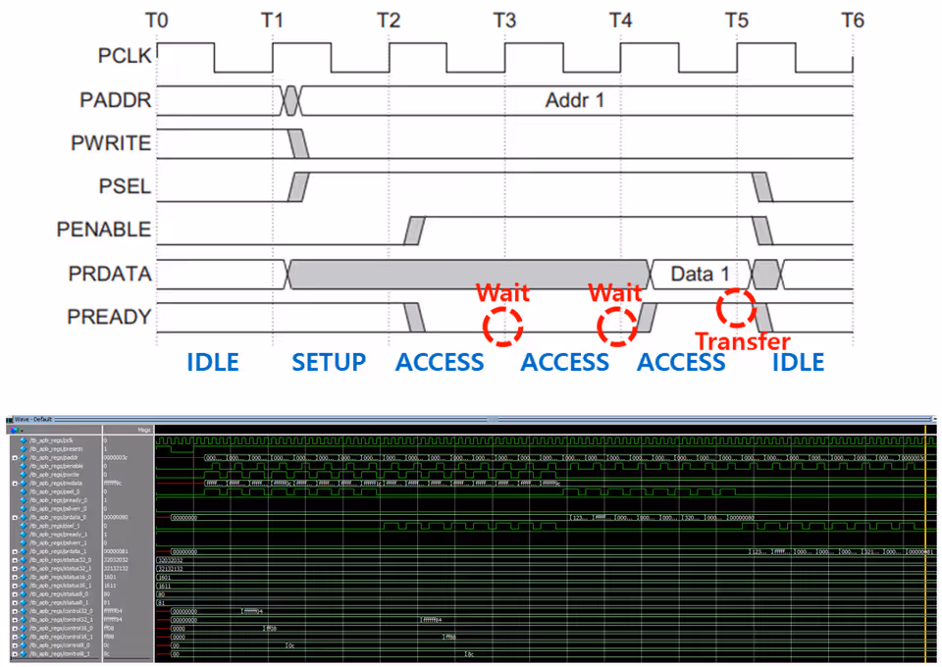This screenshot has height=667, width=942.
Task: Click the pready_0 signal diamond icon
Action: 24,500
